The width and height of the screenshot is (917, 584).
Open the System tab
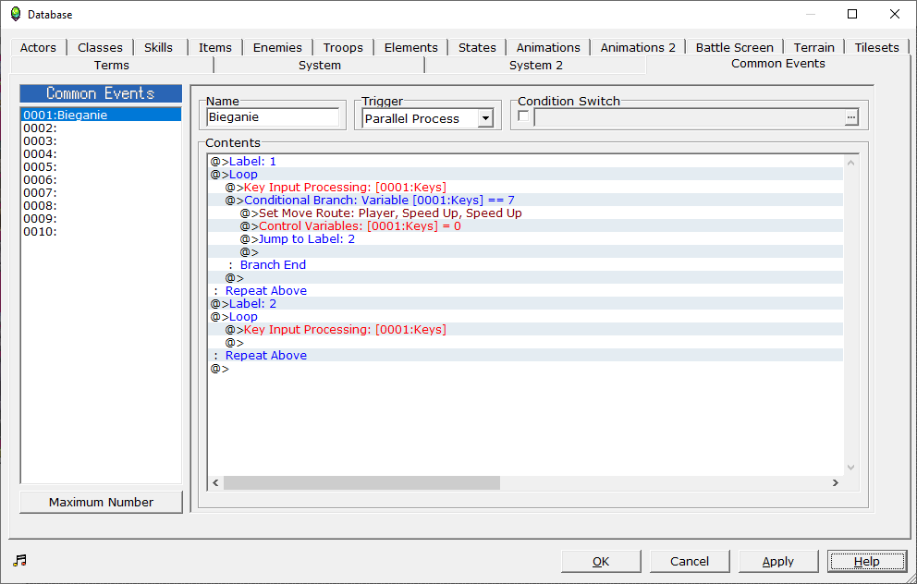[x=319, y=65]
